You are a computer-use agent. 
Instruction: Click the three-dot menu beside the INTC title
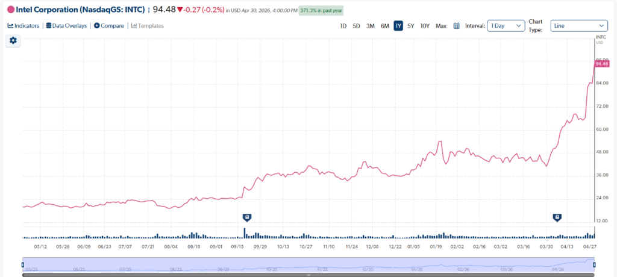(149, 9)
